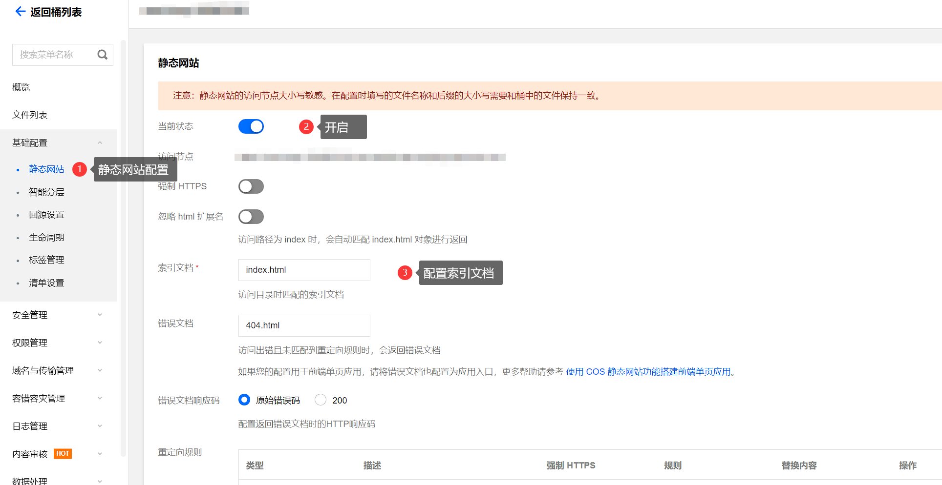Screen dimensions: 942x485
Task: Select the 200 response code radio
Action: (321, 400)
